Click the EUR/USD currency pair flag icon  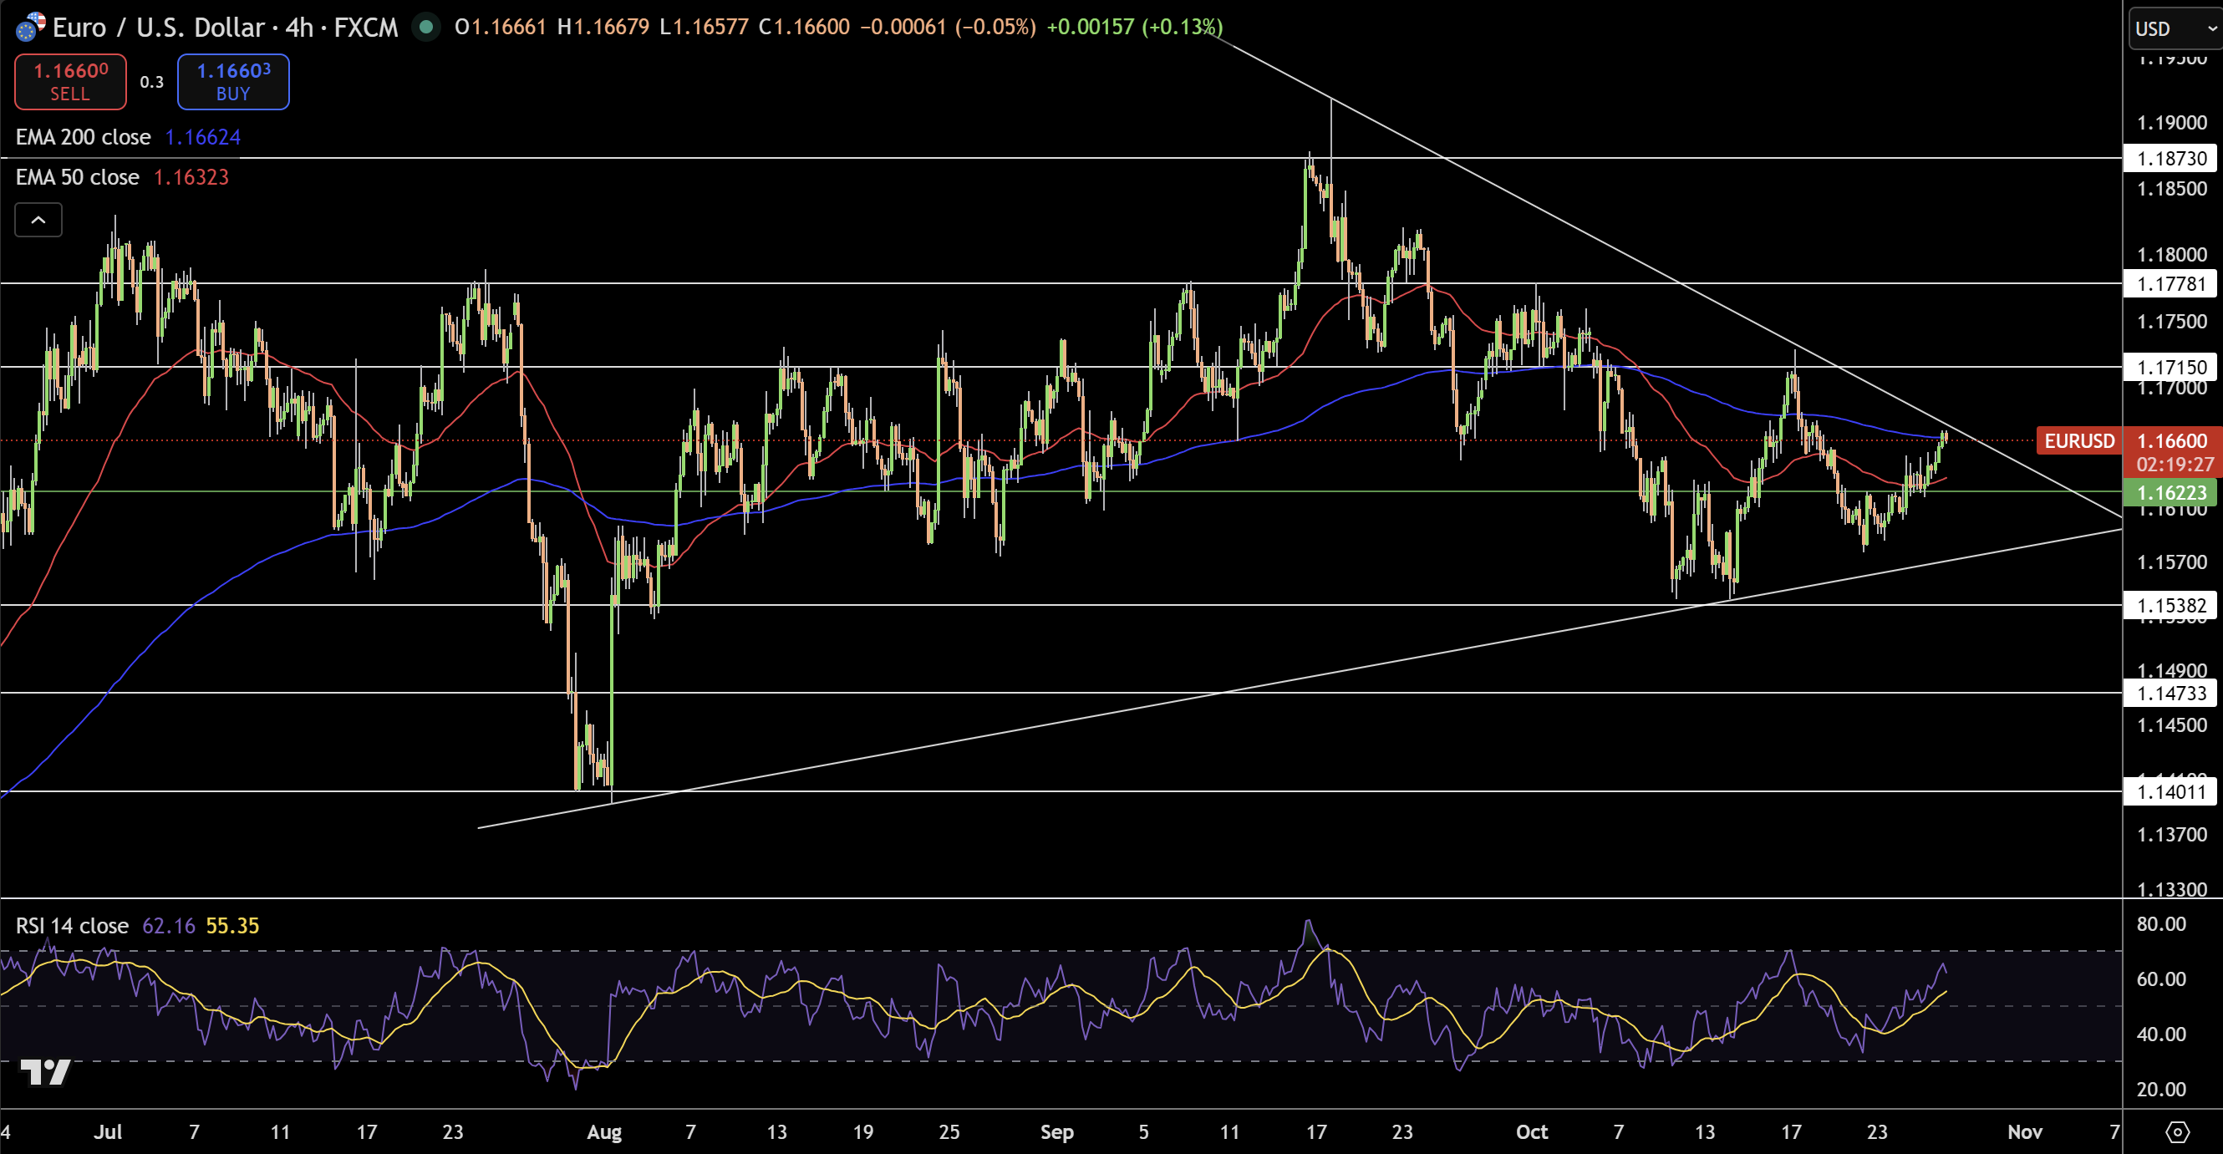(29, 27)
